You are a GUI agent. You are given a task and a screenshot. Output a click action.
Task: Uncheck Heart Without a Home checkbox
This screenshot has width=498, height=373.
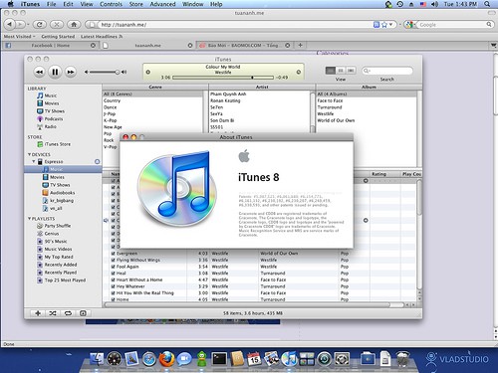(x=114, y=280)
